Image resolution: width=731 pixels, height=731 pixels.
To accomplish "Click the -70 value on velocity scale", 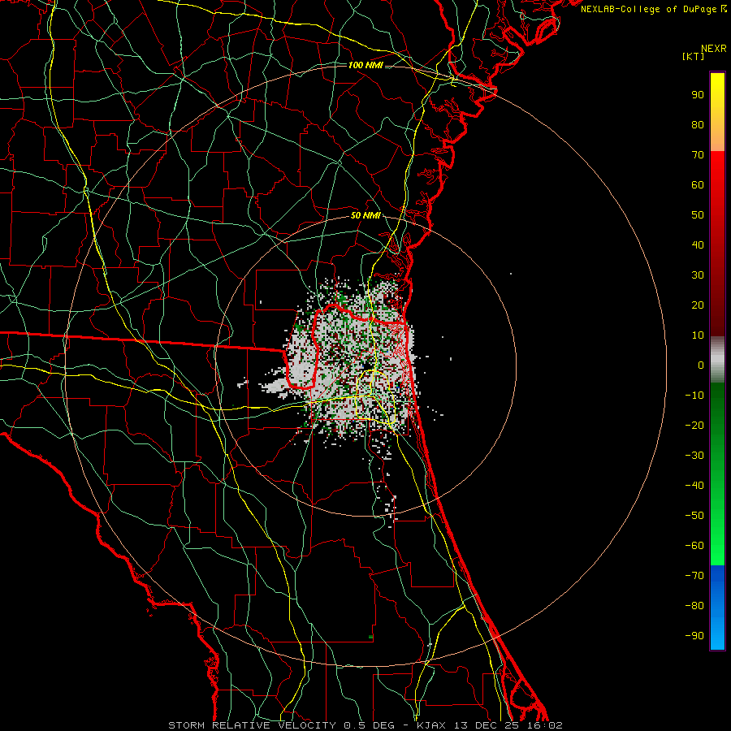I will (694, 576).
